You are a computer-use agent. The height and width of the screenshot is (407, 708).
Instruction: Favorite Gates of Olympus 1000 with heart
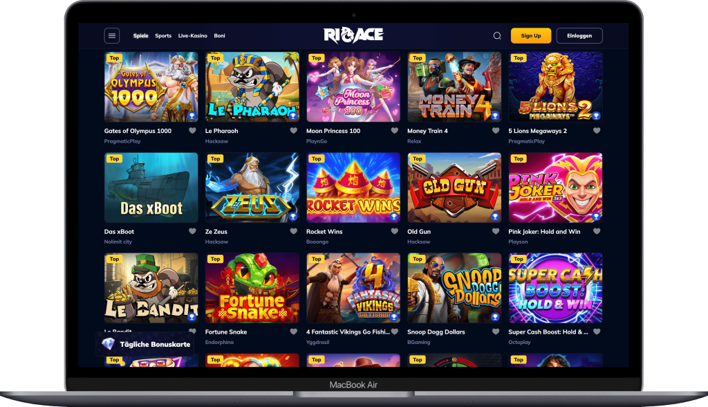point(192,131)
